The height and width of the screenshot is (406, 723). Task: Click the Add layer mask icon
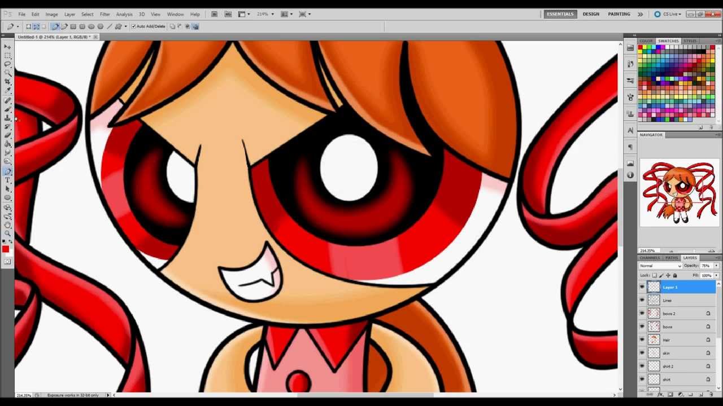[670, 394]
